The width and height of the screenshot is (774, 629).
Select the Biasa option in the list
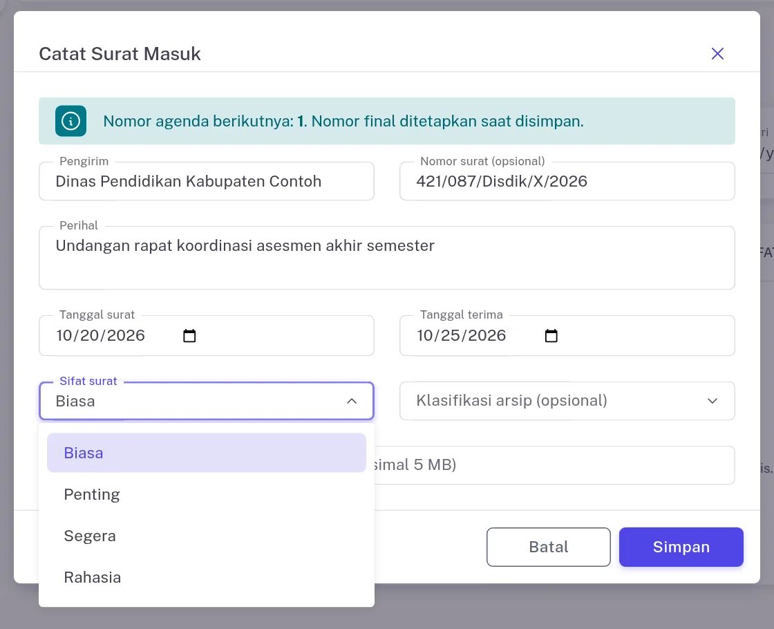tap(207, 453)
